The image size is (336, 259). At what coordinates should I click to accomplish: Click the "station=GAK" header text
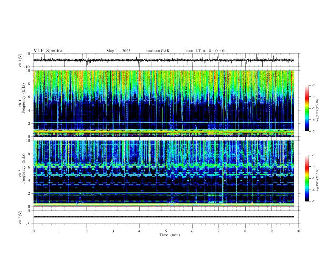pos(157,51)
